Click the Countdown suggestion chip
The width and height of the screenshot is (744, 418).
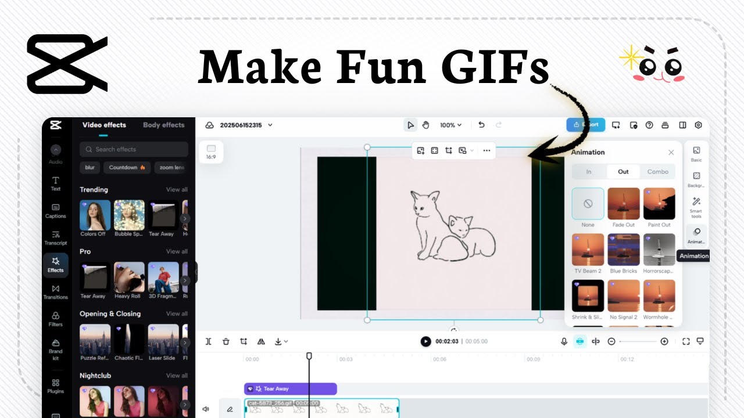pos(127,168)
